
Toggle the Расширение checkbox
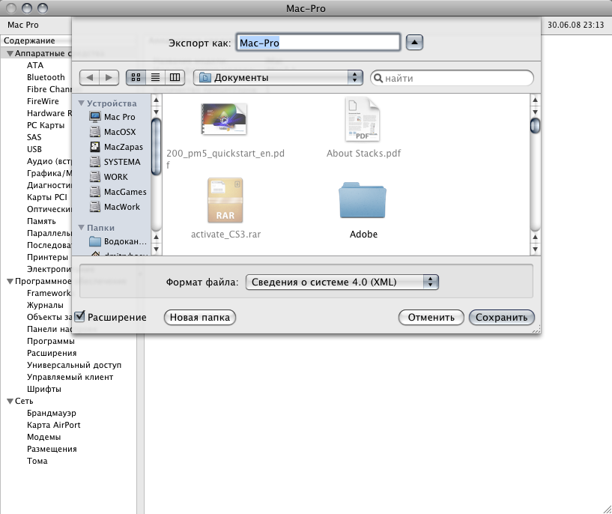coord(79,316)
